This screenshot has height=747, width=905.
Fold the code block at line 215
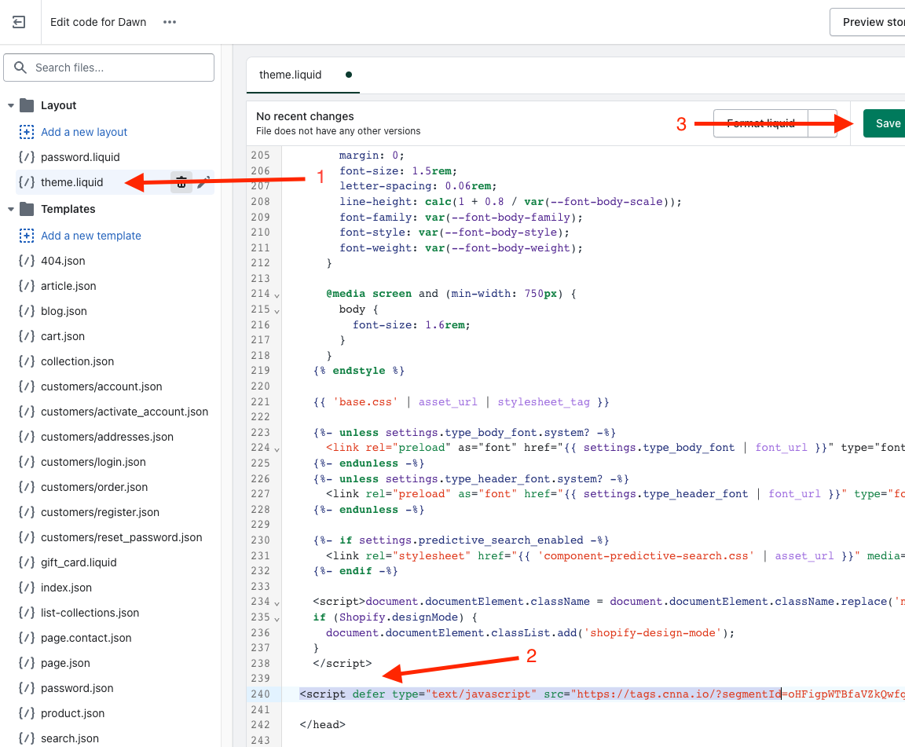click(277, 310)
